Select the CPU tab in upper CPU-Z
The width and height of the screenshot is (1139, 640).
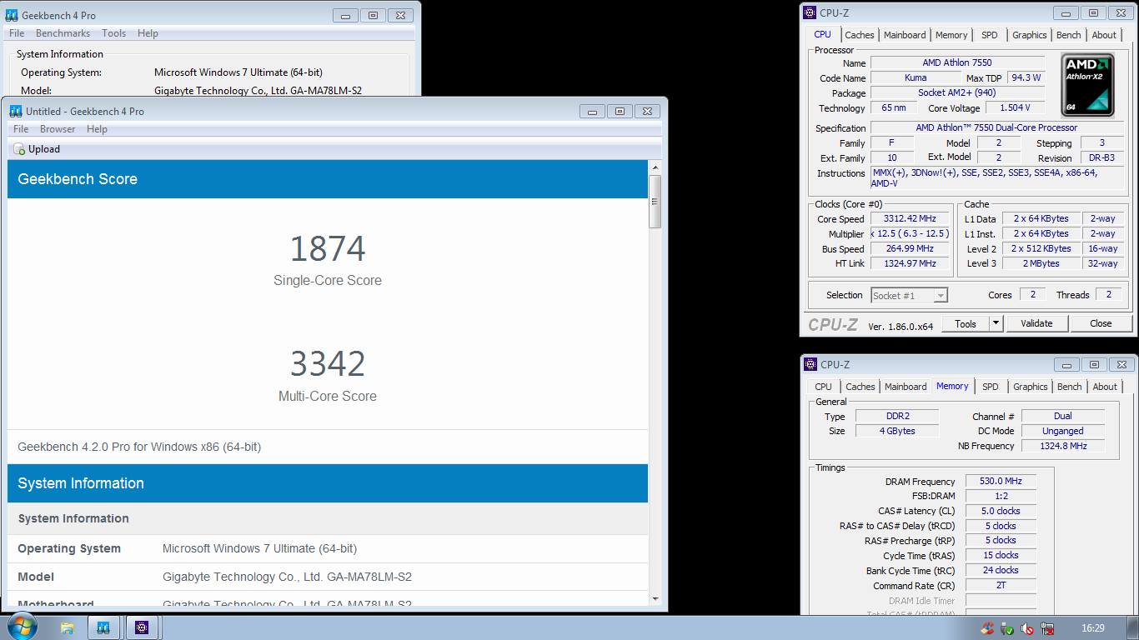pos(822,34)
